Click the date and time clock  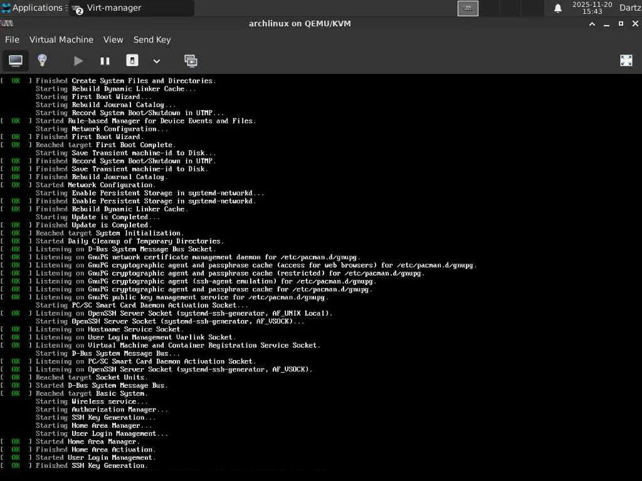592,8
